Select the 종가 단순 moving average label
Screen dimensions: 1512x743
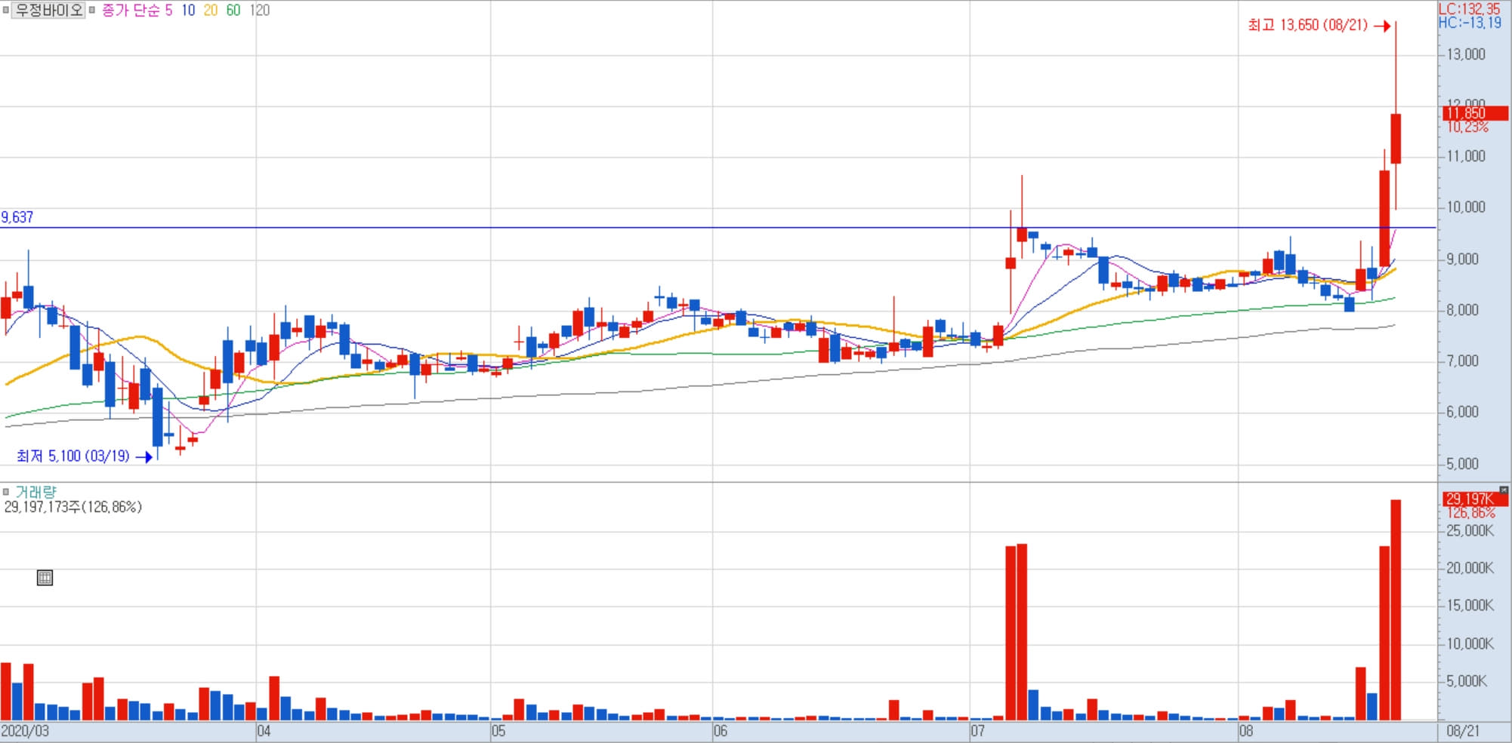click(x=130, y=11)
